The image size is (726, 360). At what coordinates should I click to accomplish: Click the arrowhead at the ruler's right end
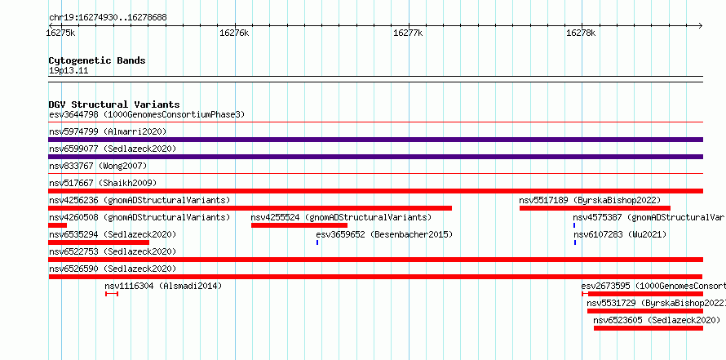(701, 26)
